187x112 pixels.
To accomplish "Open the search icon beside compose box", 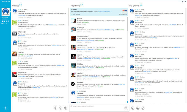I will [133, 108].
